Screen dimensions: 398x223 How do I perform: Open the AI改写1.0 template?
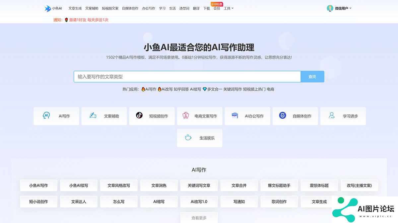[199, 201]
